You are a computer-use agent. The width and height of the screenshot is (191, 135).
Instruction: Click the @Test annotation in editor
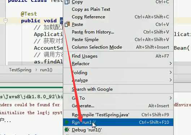pos(29,14)
